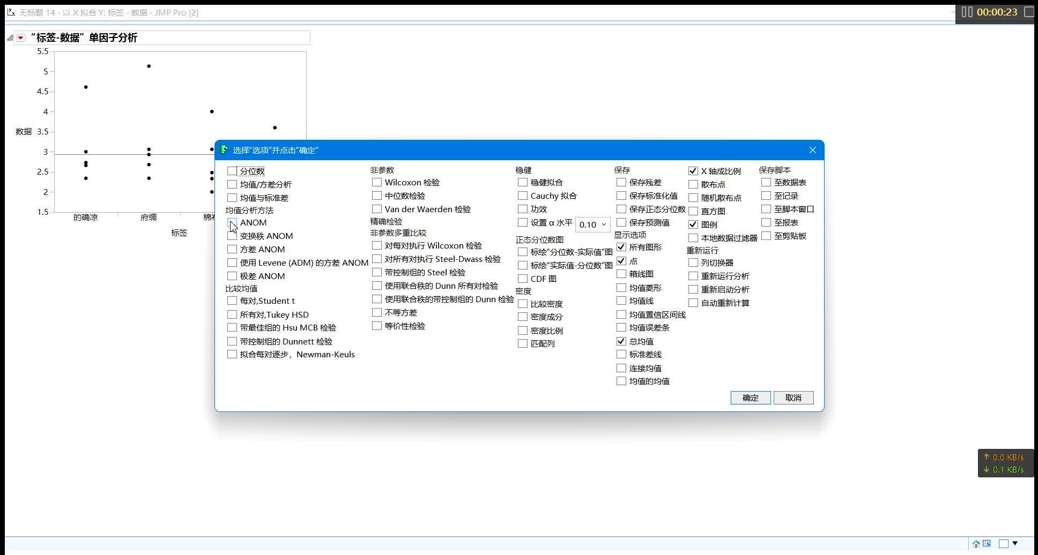Open the red triangle menu for 单因子分析
1038x555 pixels.
[x=20, y=37]
